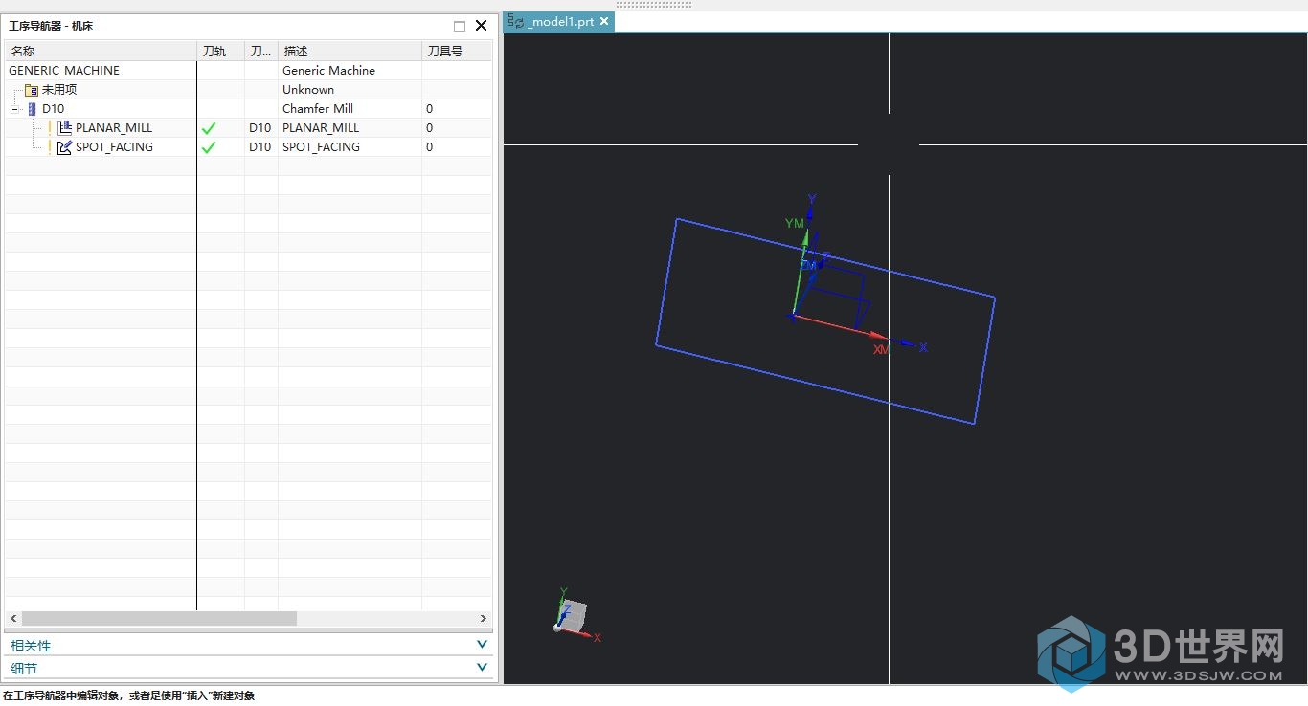The image size is (1308, 706).
Task: Click the 刀... column header
Action: (x=261, y=51)
